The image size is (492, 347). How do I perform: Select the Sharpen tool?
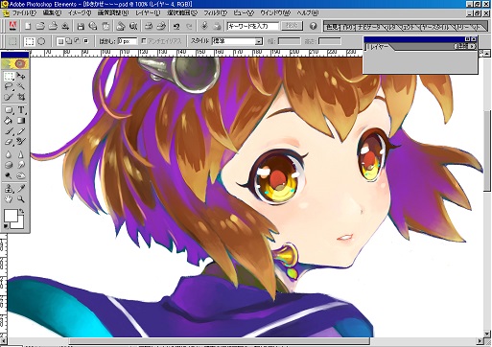pyautogui.click(x=21, y=155)
